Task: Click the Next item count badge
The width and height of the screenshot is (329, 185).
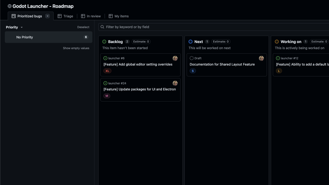Action: 207,41
